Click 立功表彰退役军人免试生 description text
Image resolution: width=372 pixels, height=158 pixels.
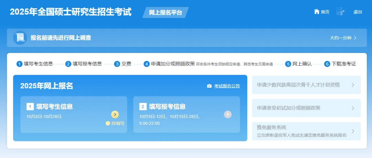pyautogui.click(x=302, y=136)
